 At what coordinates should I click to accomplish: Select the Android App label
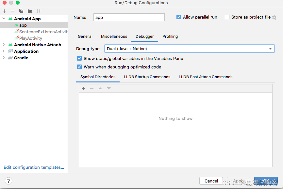tap(27, 19)
